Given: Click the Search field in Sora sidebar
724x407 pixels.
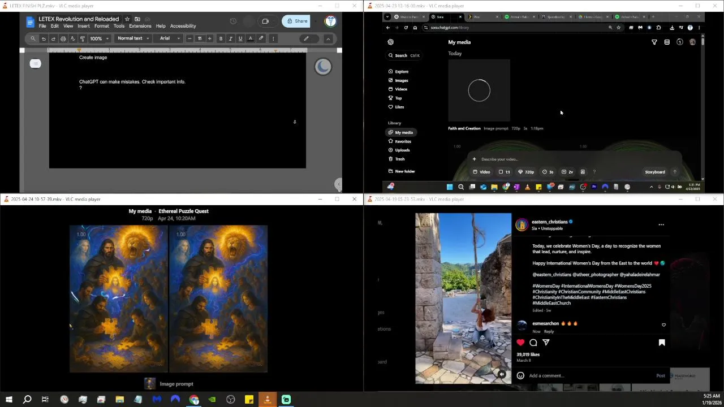Looking at the screenshot, I should click(404, 55).
